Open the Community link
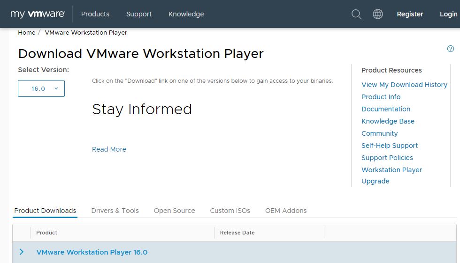The image size is (460, 263). click(x=379, y=133)
